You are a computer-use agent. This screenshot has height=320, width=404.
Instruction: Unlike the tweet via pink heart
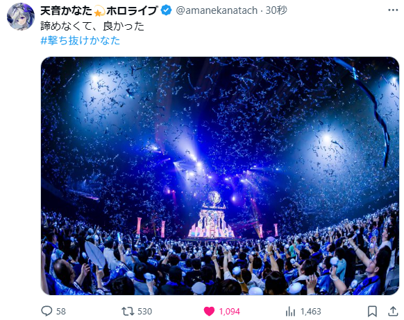click(209, 311)
